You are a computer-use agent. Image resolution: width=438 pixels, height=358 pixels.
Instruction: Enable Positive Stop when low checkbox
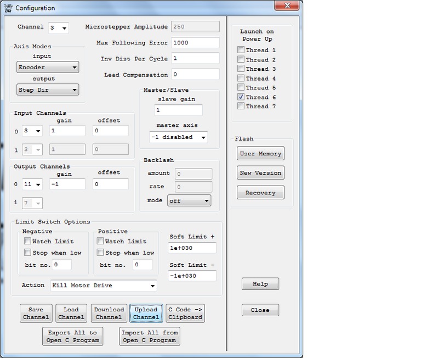tap(100, 253)
